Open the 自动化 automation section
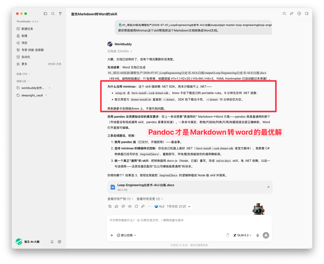The height and width of the screenshot is (264, 324). click(23, 57)
